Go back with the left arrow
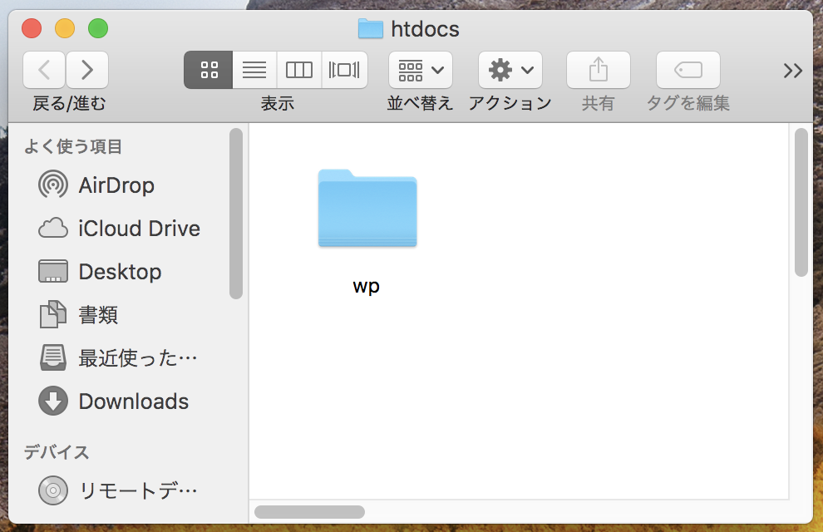This screenshot has height=532, width=823. click(44, 71)
